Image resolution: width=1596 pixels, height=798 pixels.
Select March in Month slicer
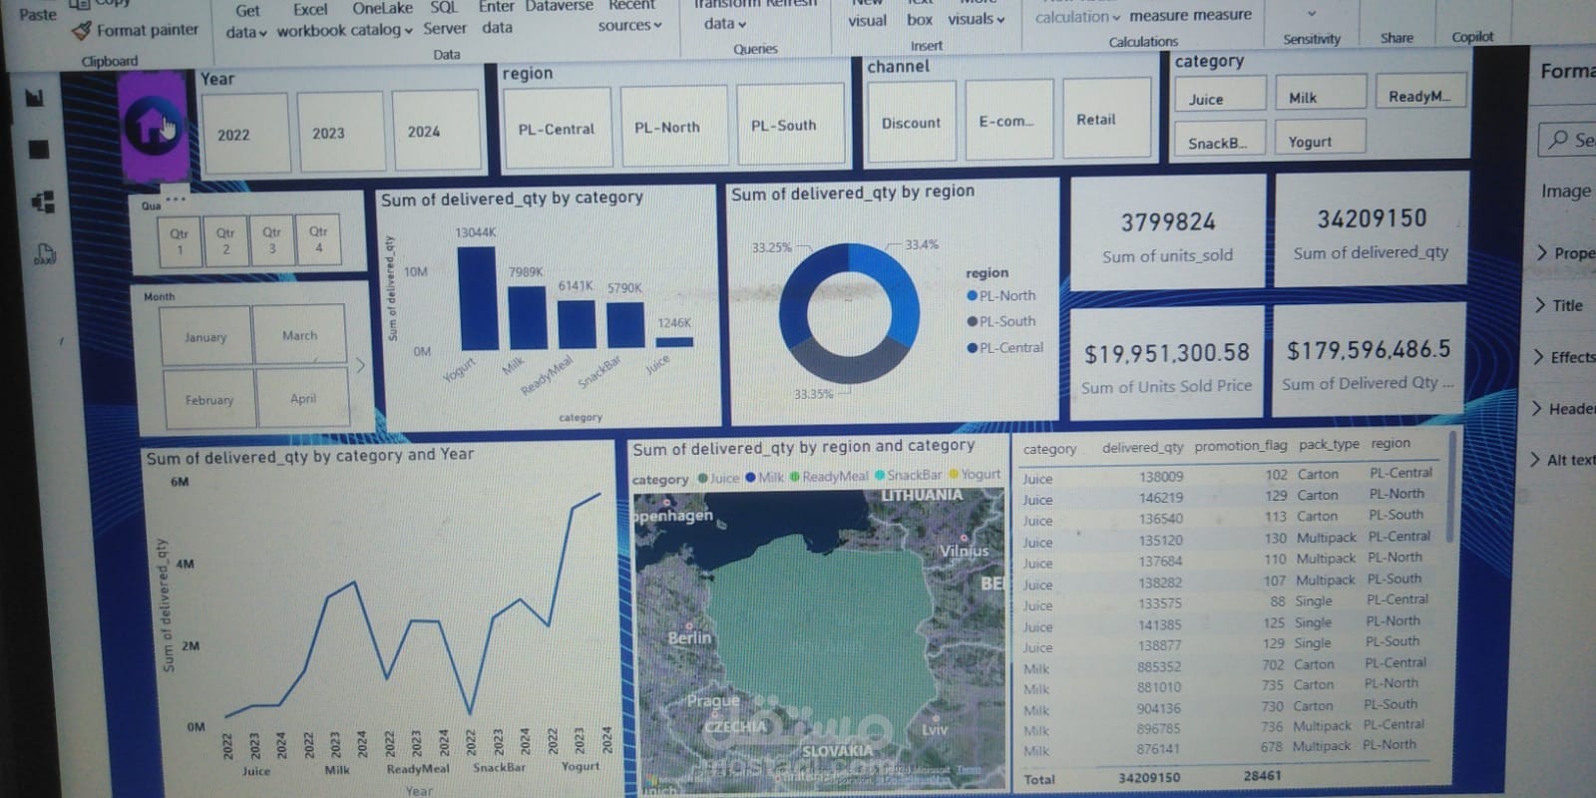(x=299, y=335)
